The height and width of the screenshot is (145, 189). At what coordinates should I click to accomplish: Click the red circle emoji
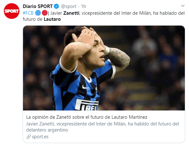tap(44, 13)
